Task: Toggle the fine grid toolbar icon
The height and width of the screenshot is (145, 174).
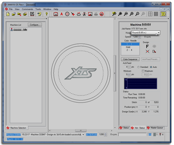Action: coord(156,14)
